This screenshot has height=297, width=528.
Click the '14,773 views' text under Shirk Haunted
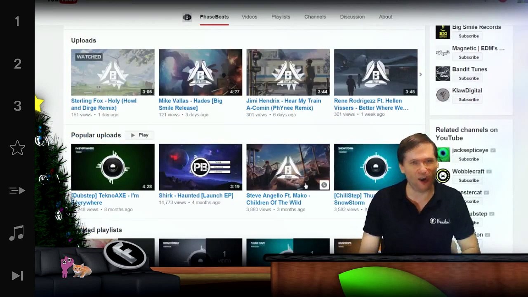click(172, 203)
